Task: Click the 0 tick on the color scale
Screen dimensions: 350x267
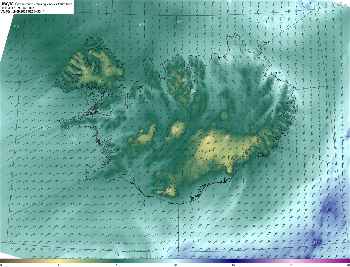Action: [1, 265]
